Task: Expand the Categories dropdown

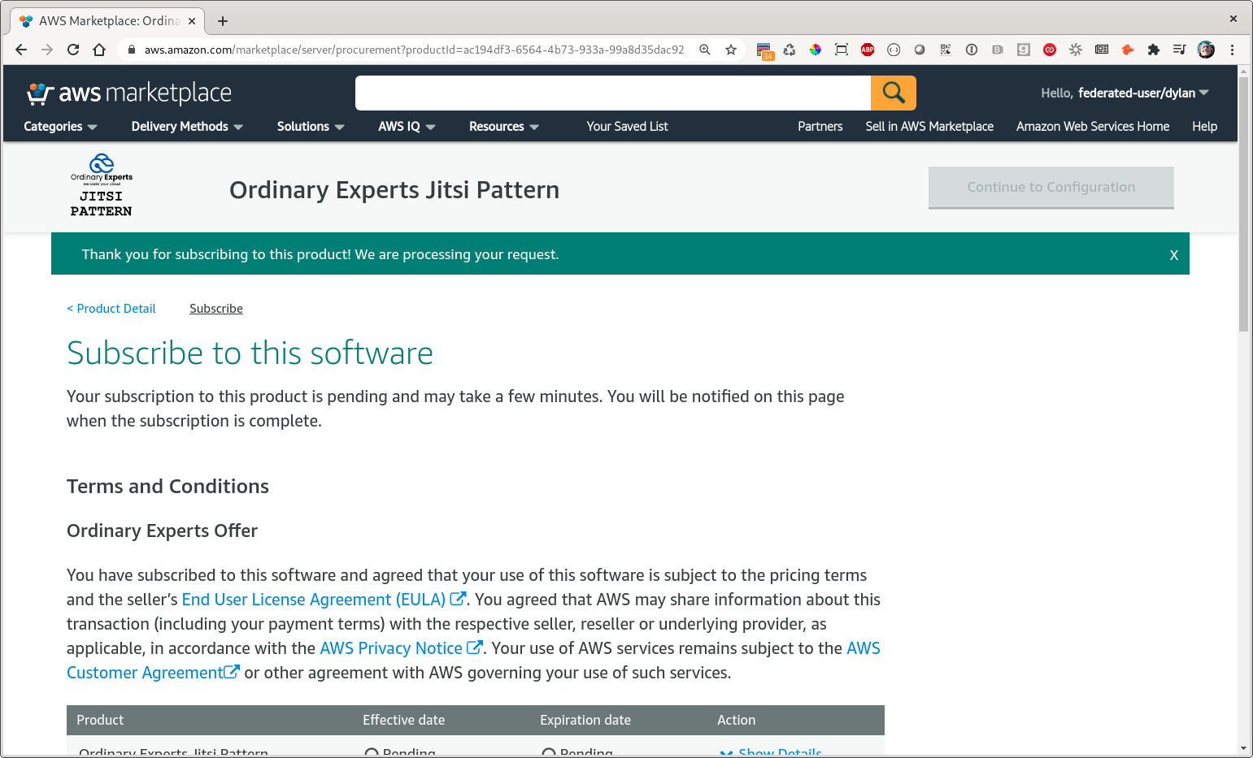Action: [x=60, y=127]
